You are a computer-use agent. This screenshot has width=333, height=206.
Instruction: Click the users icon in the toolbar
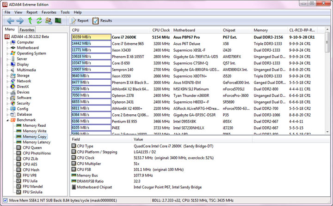tap(49, 21)
